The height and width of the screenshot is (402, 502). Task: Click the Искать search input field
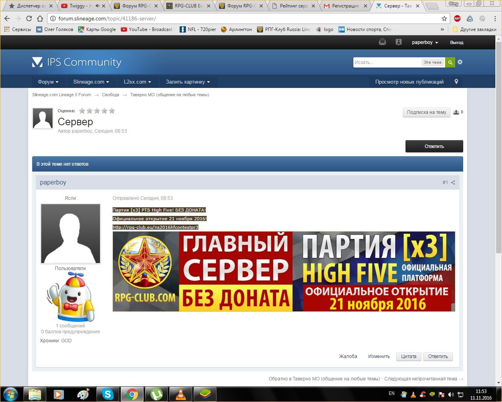(387, 62)
